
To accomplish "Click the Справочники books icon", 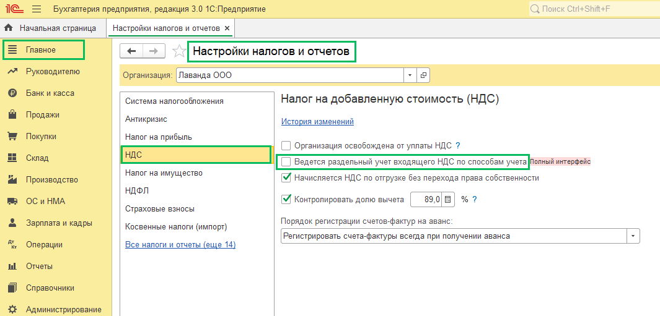I will 12,288.
